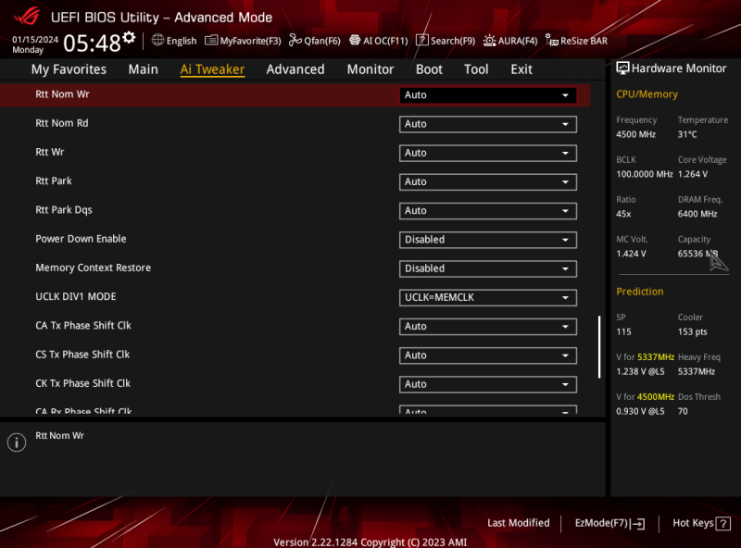Open the Power Down Enable dropdown
Viewport: 741px width, 548px height.
[x=488, y=240]
